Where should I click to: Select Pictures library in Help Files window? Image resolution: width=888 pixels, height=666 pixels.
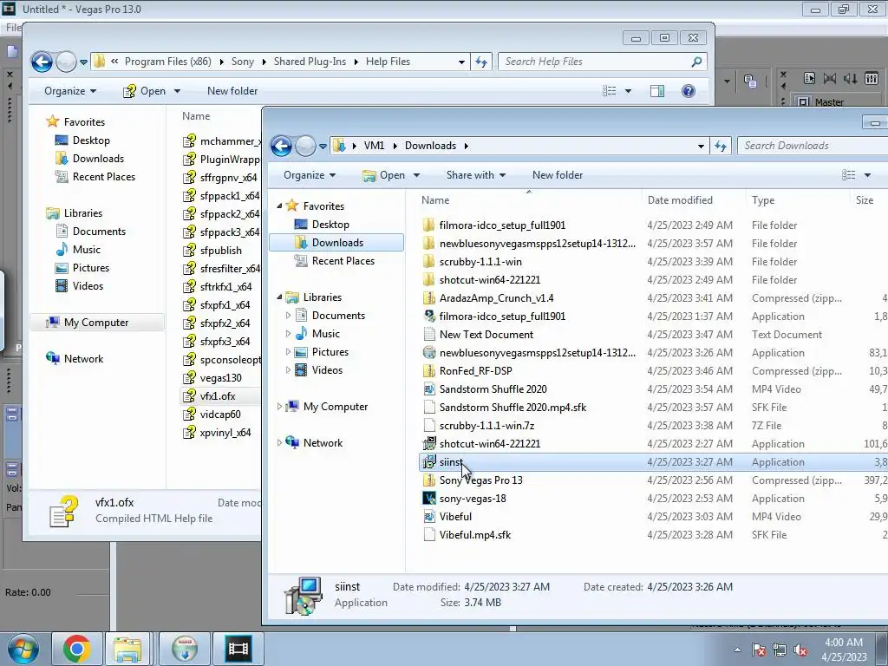click(x=90, y=268)
